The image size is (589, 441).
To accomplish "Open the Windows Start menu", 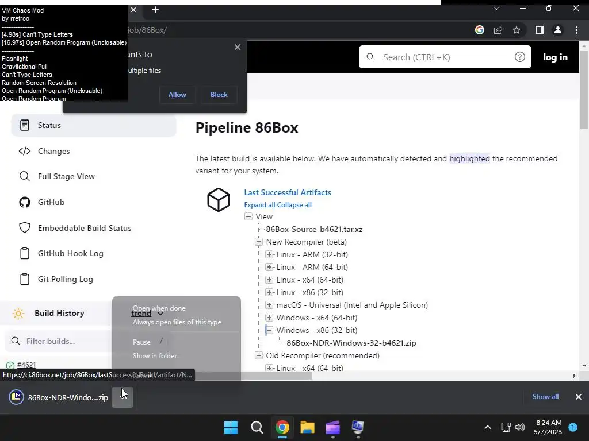I will click(231, 427).
